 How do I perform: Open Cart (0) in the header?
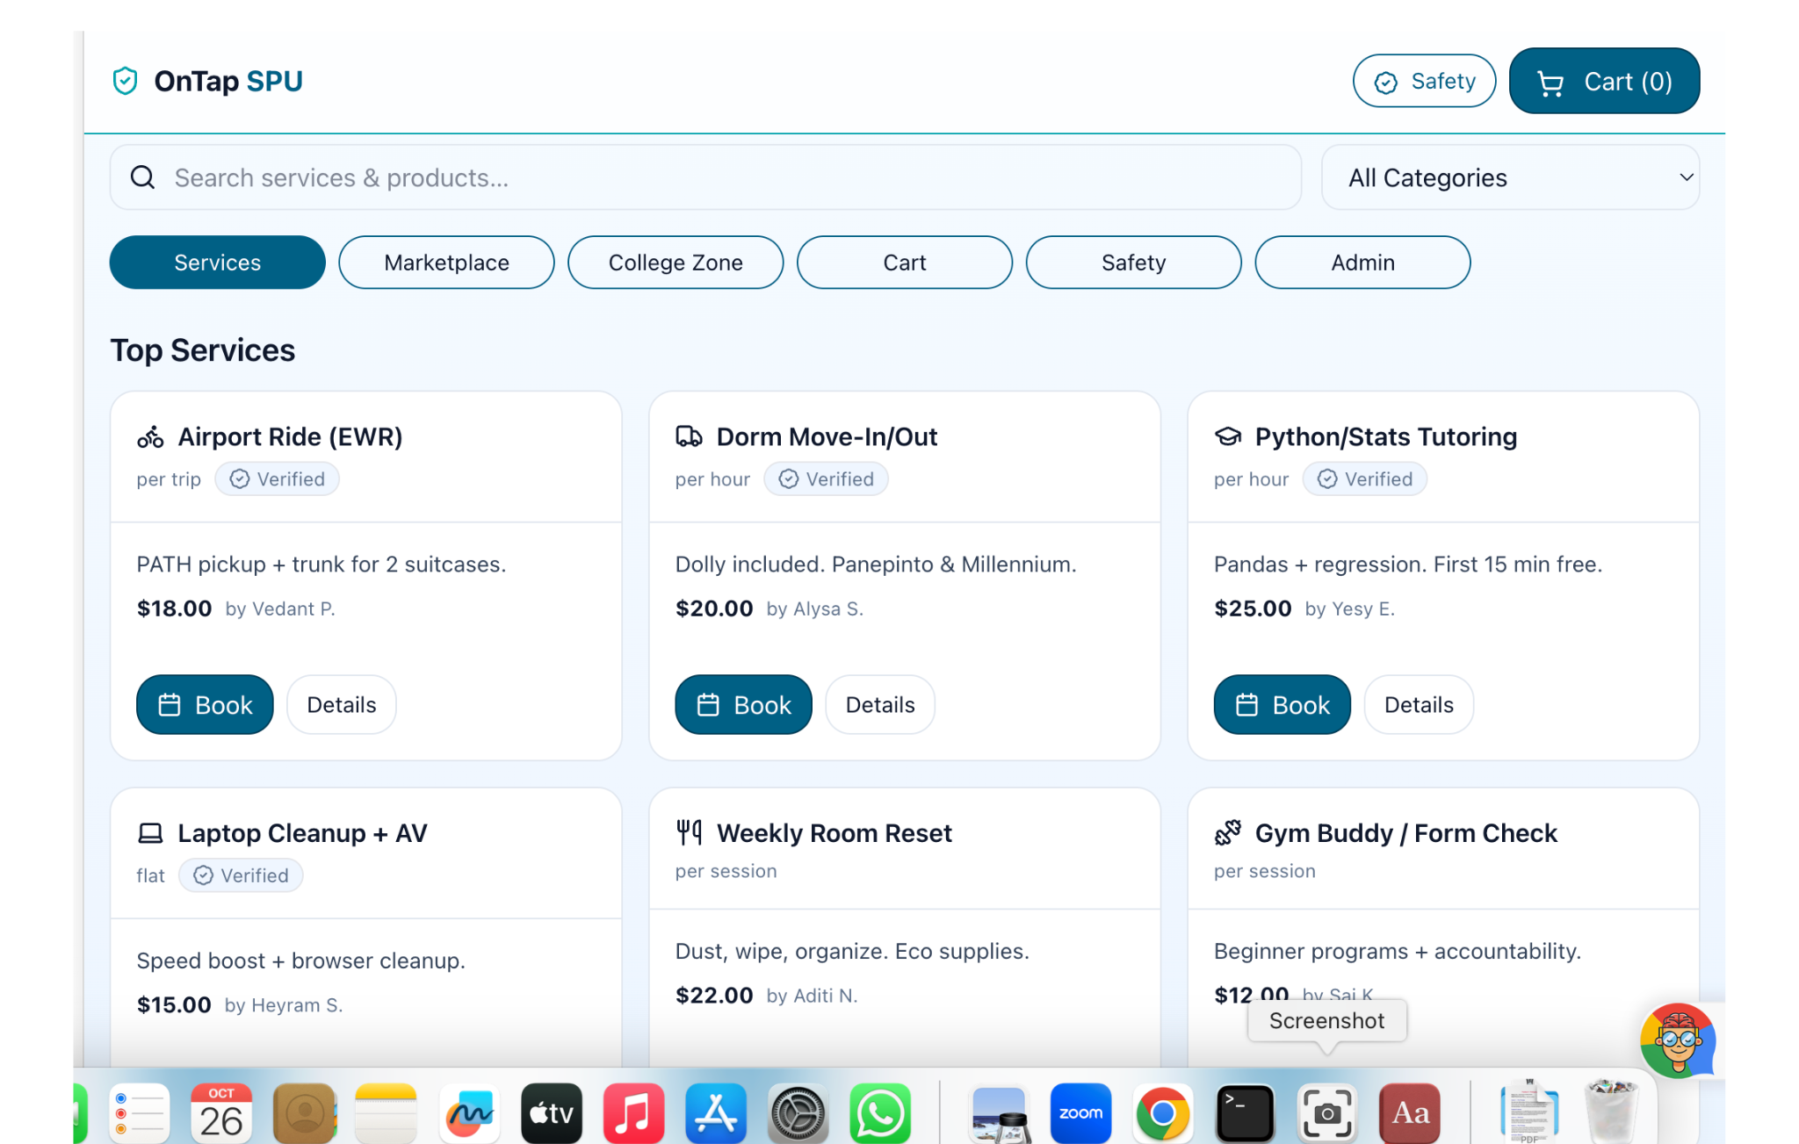click(1604, 82)
